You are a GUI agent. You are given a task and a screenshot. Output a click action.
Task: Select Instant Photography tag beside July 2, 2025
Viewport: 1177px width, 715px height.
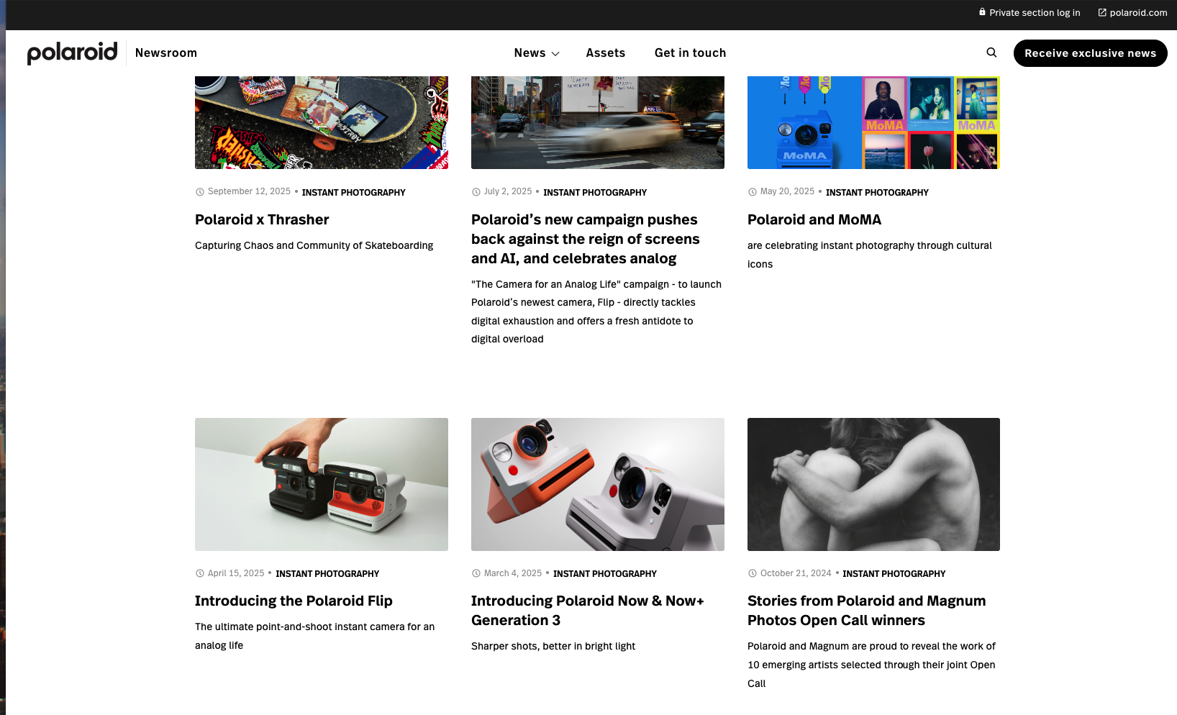click(x=595, y=193)
